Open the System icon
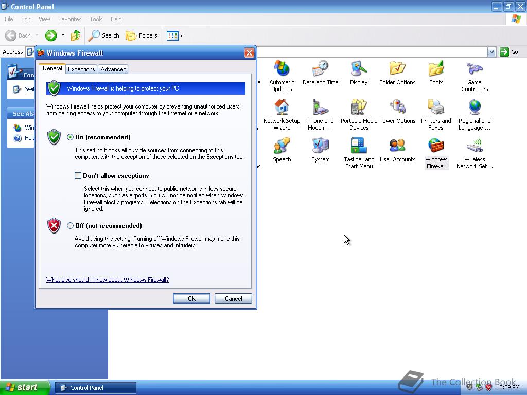527x395 pixels. tap(320, 150)
